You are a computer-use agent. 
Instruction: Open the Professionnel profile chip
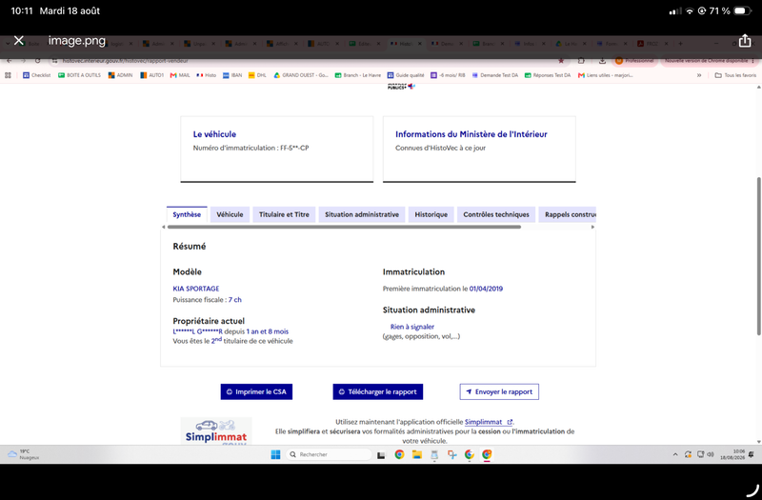pyautogui.click(x=634, y=61)
